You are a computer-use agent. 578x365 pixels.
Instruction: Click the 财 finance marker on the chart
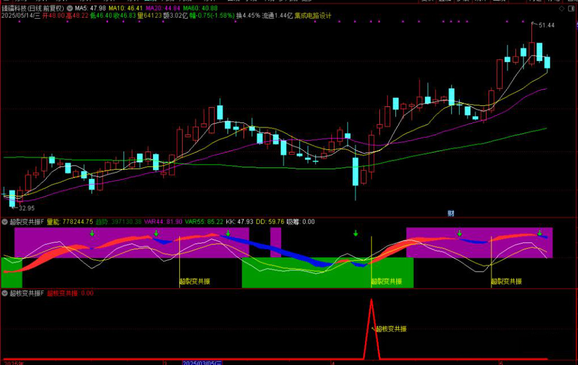(451, 213)
